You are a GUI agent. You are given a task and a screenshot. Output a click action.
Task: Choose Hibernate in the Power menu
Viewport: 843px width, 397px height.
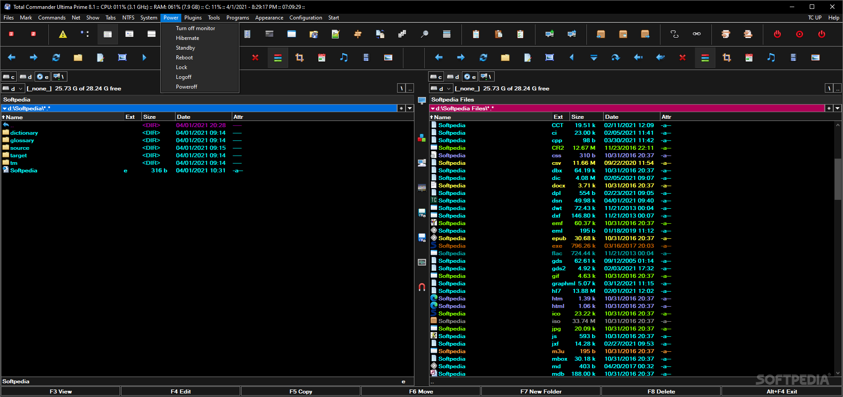coord(187,38)
